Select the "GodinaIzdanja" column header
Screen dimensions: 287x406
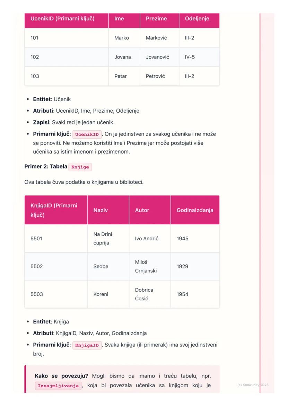195,210
